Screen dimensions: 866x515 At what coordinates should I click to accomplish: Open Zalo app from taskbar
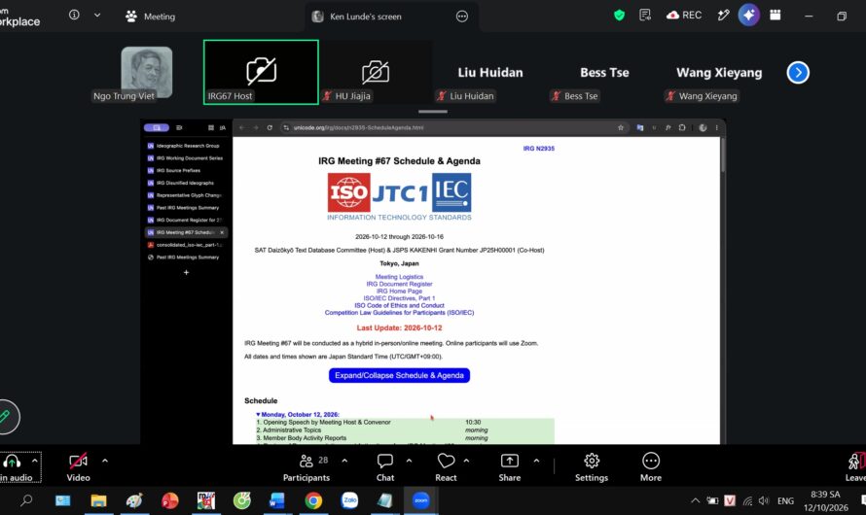click(349, 500)
